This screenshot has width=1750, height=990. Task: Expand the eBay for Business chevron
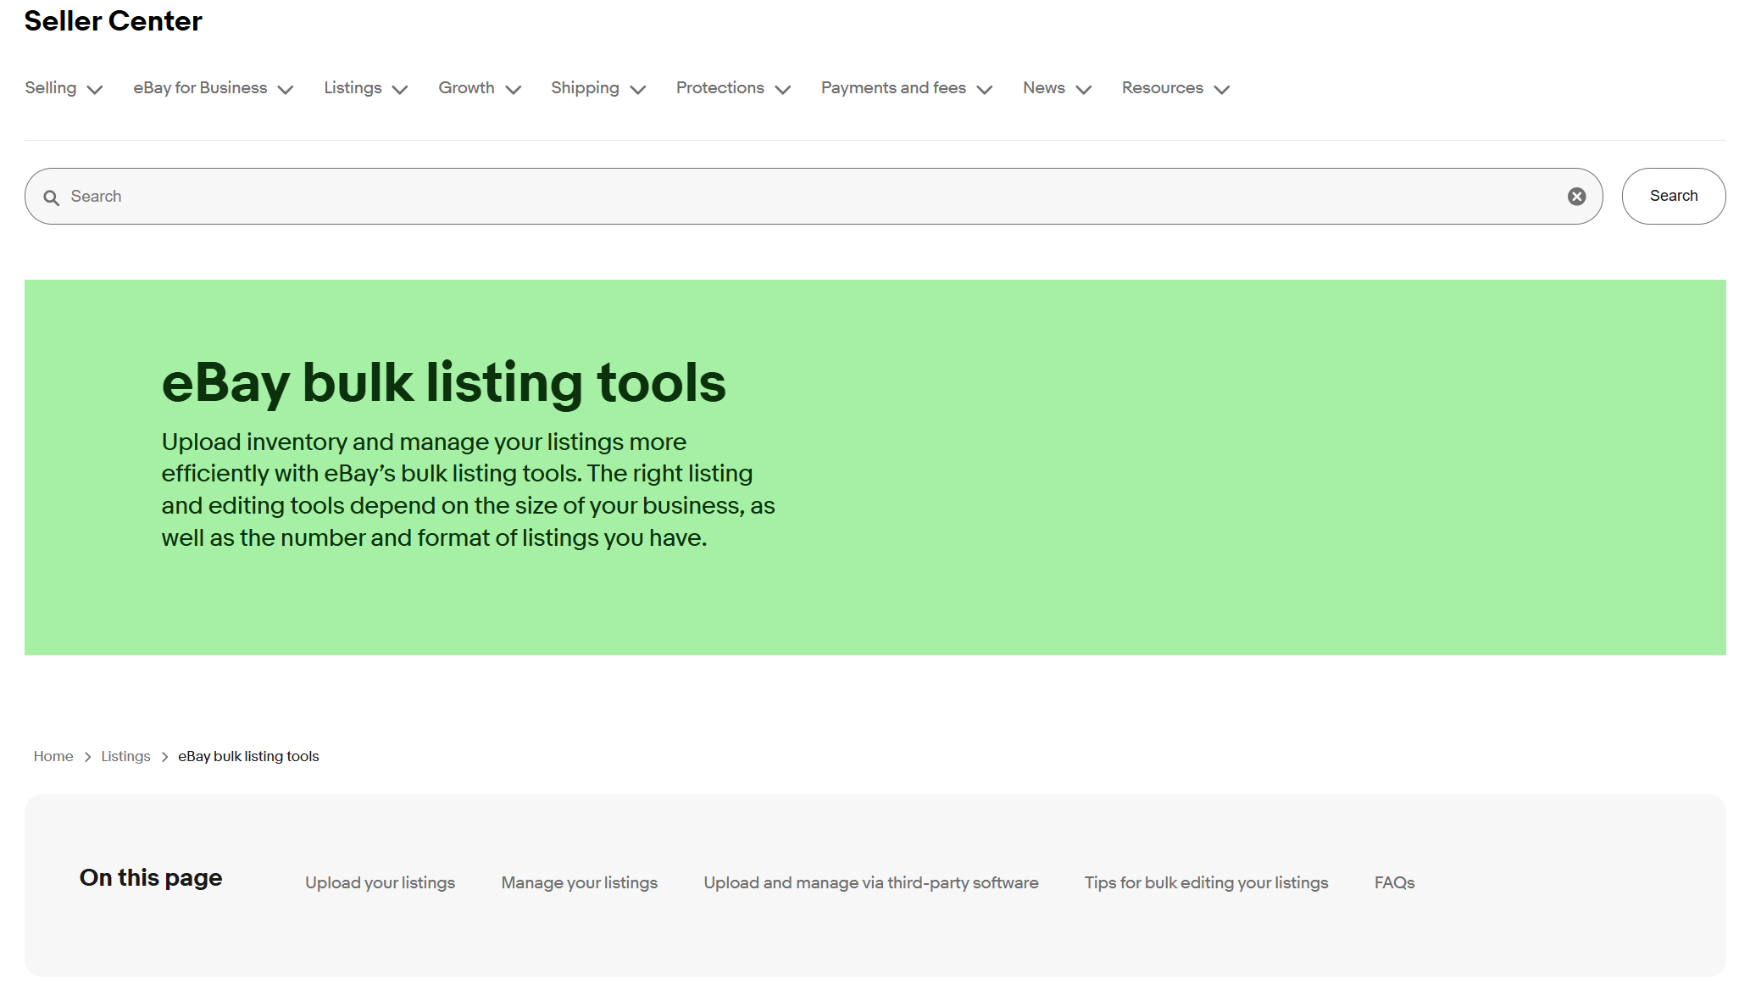(x=286, y=90)
